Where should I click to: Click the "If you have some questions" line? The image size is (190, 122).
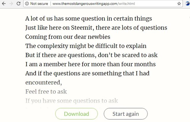72,101
